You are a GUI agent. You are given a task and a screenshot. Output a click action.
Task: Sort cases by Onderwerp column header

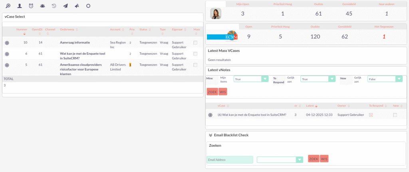[68, 30]
